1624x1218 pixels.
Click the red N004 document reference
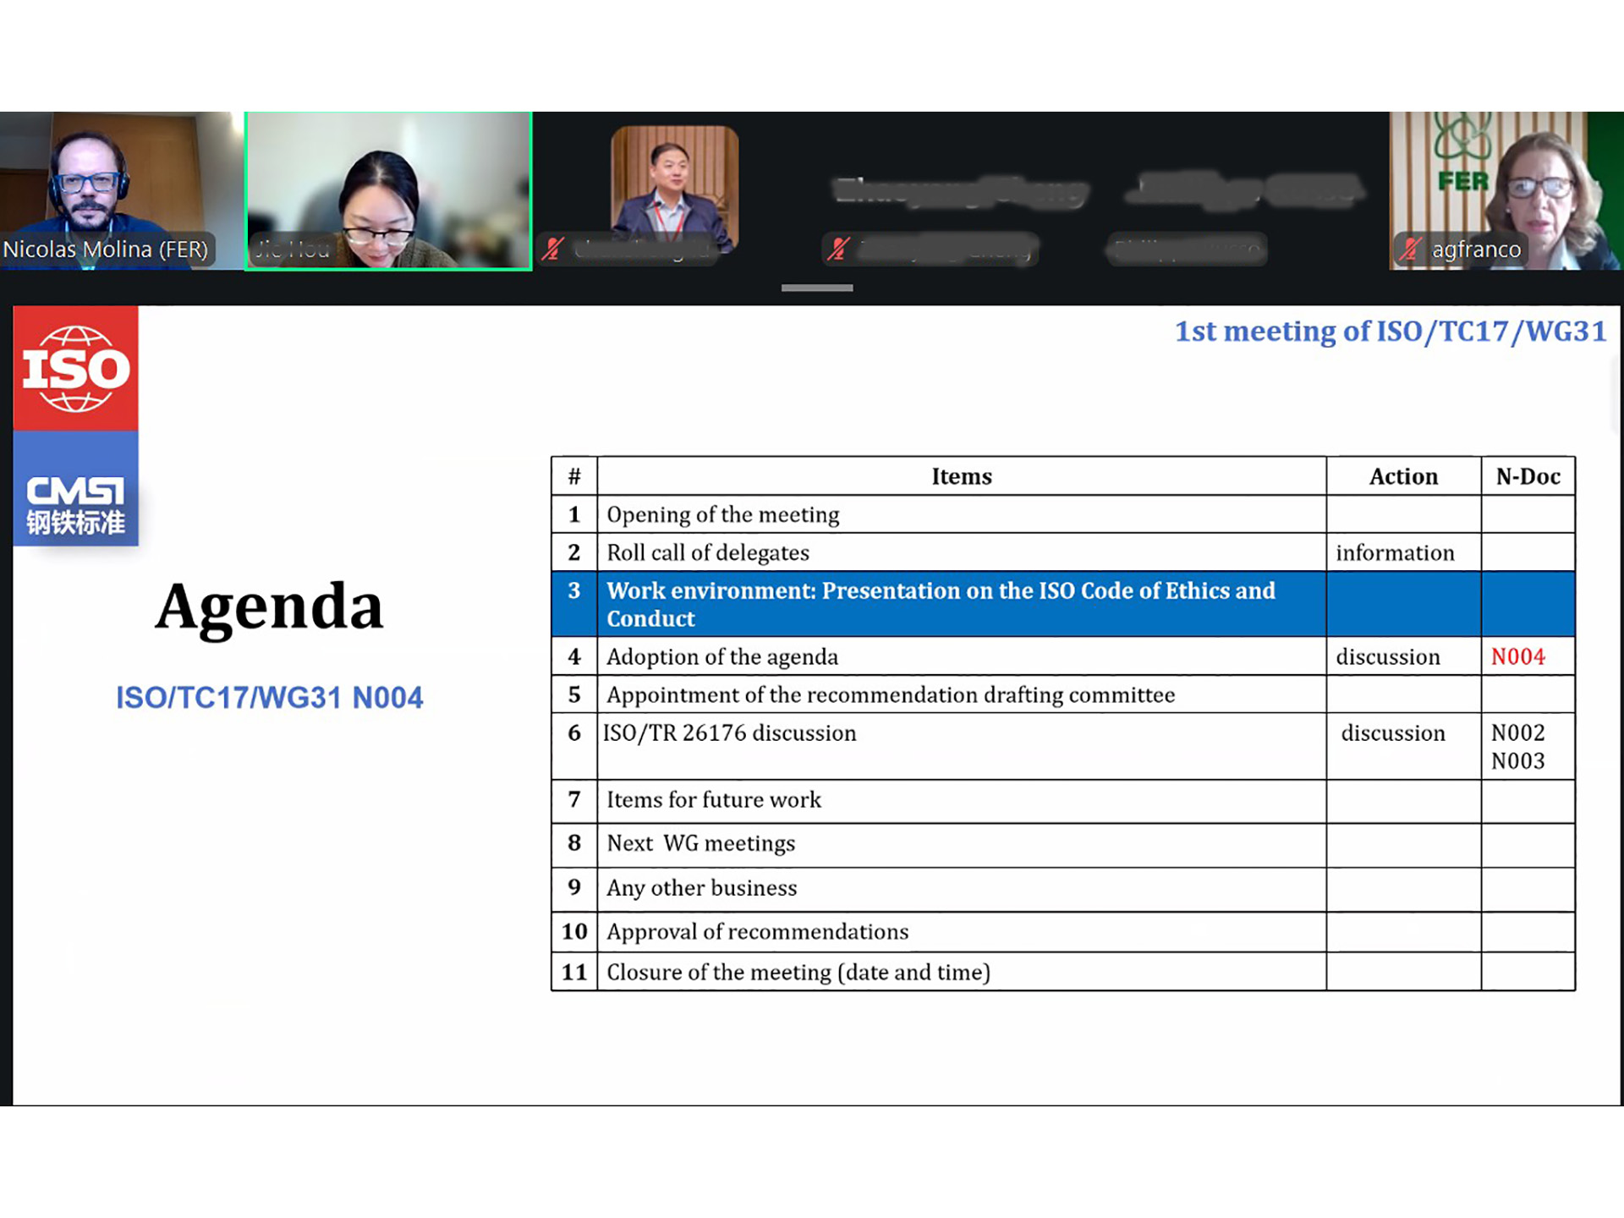[x=1517, y=657]
